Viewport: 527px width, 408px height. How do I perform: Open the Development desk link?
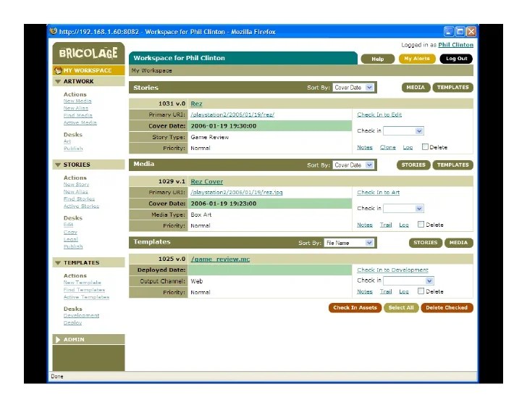click(x=81, y=315)
